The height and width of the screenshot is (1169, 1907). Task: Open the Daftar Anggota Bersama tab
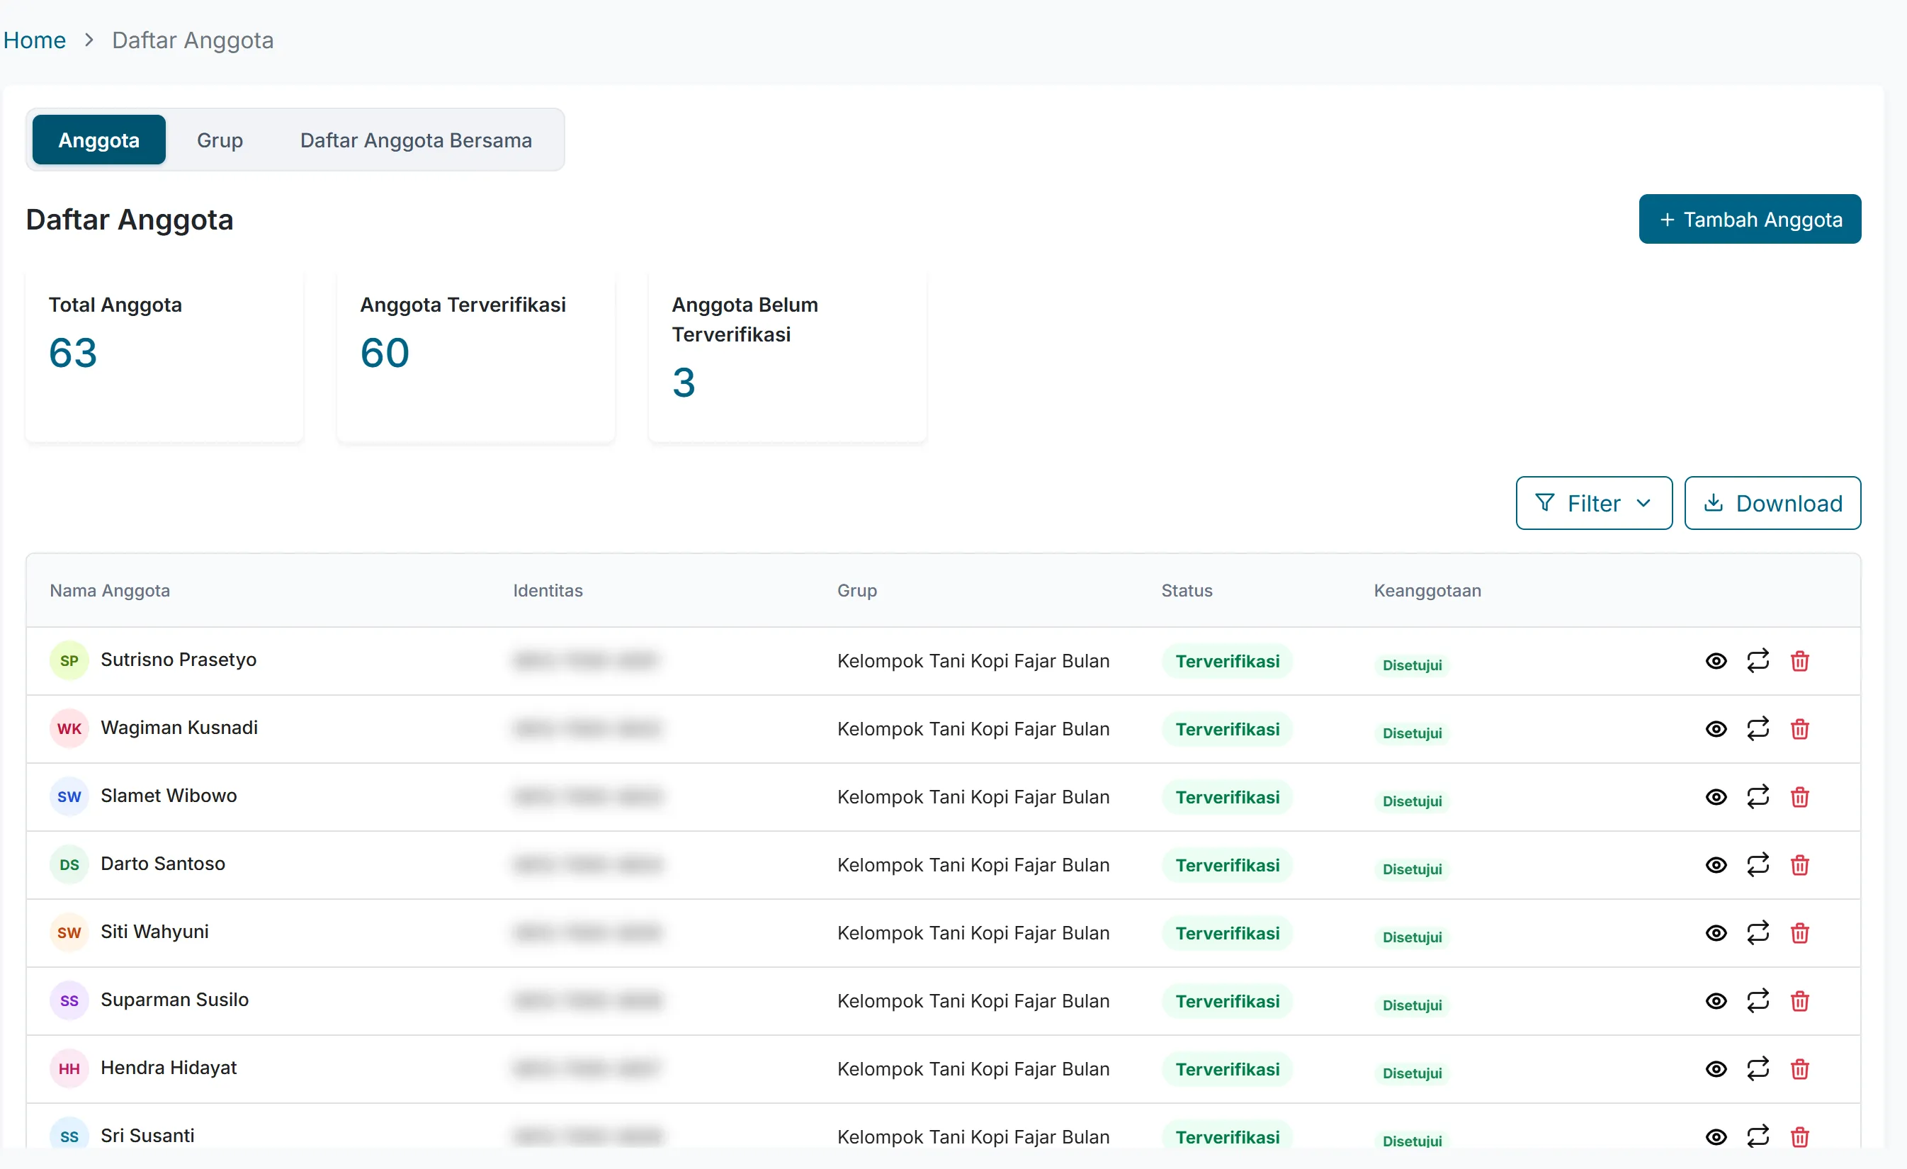coord(417,140)
